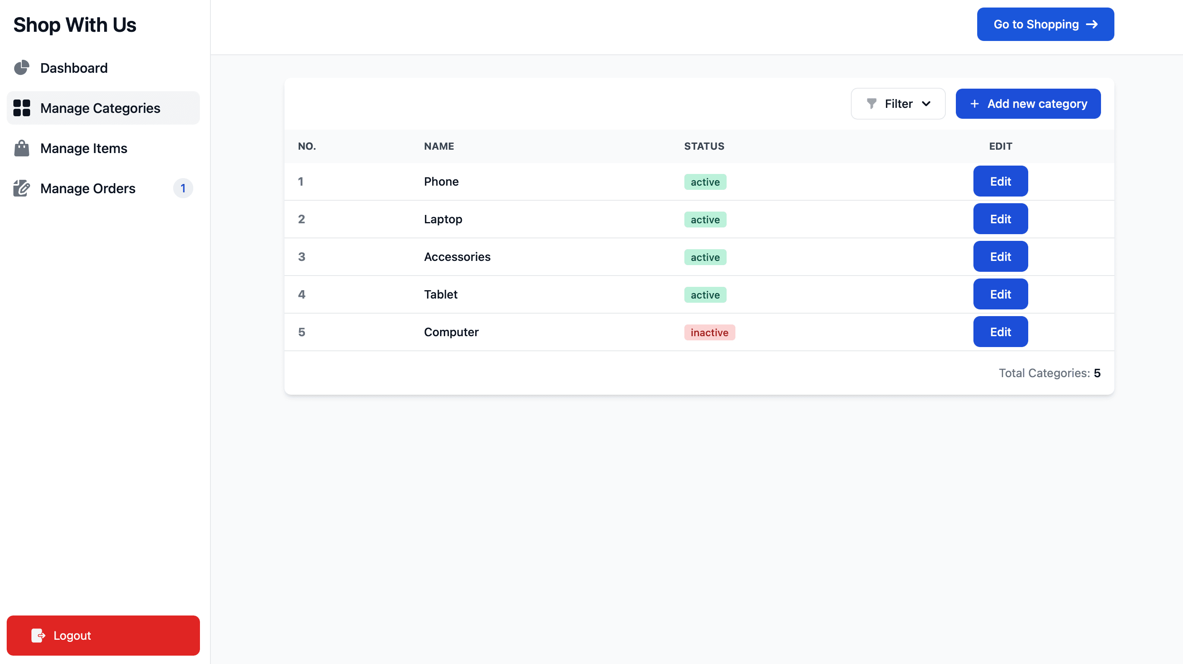Click the Shop With Us title
1183x664 pixels.
(75, 25)
